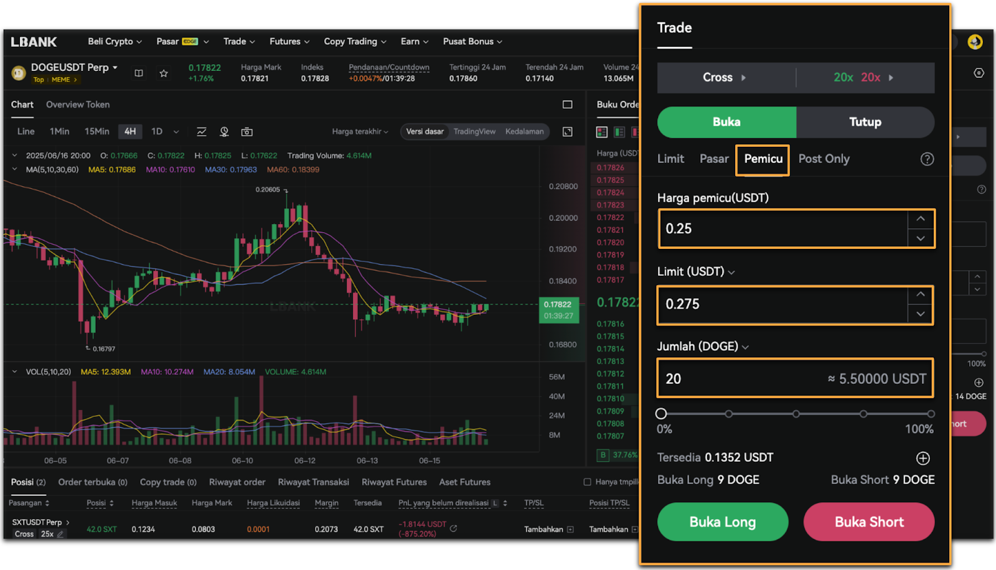Expand the chart to fullscreen
Image resolution: width=996 pixels, height=570 pixels.
click(x=568, y=132)
